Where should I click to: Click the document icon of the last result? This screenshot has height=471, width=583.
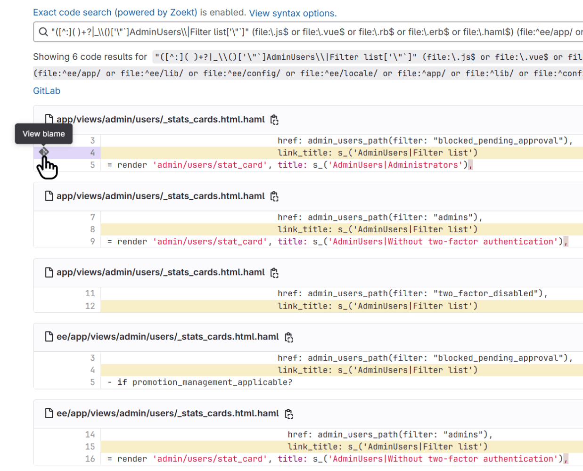(x=49, y=414)
